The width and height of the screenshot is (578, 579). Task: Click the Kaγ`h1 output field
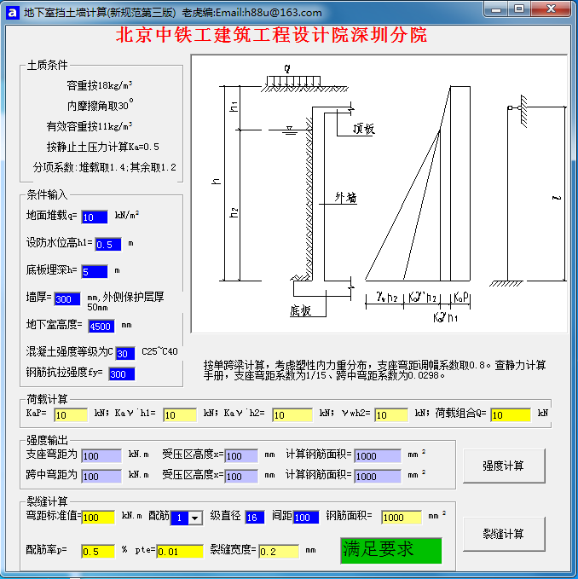tap(180, 415)
